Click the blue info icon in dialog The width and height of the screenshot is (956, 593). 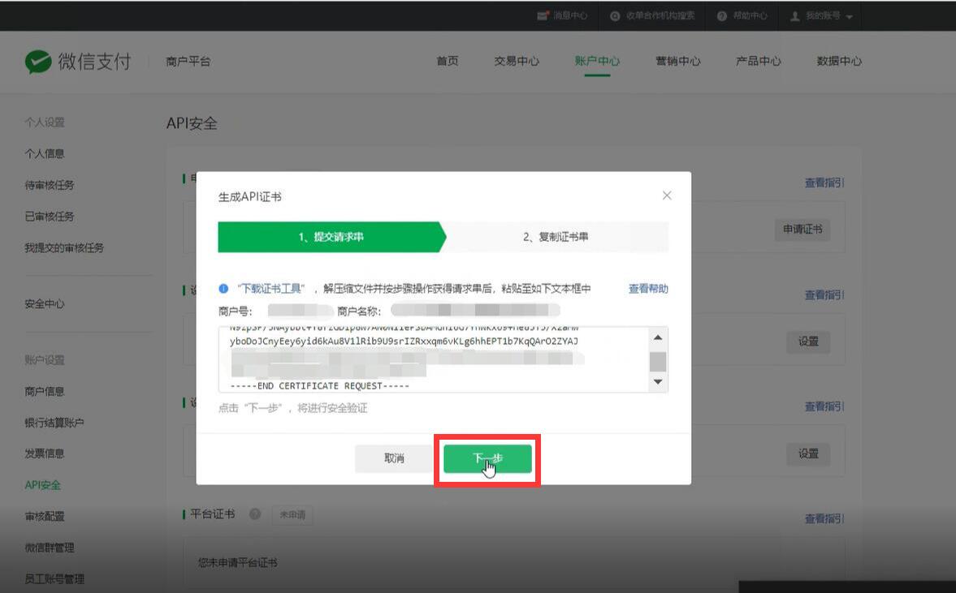pyautogui.click(x=223, y=289)
